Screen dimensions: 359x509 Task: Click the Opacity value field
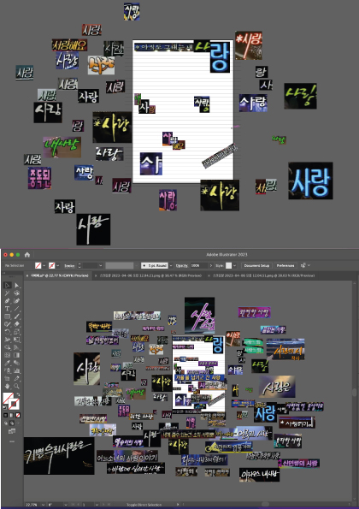[199, 265]
